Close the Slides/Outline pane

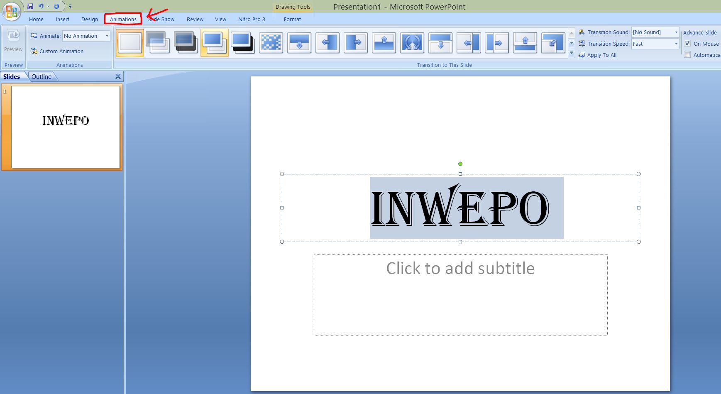[x=118, y=76]
